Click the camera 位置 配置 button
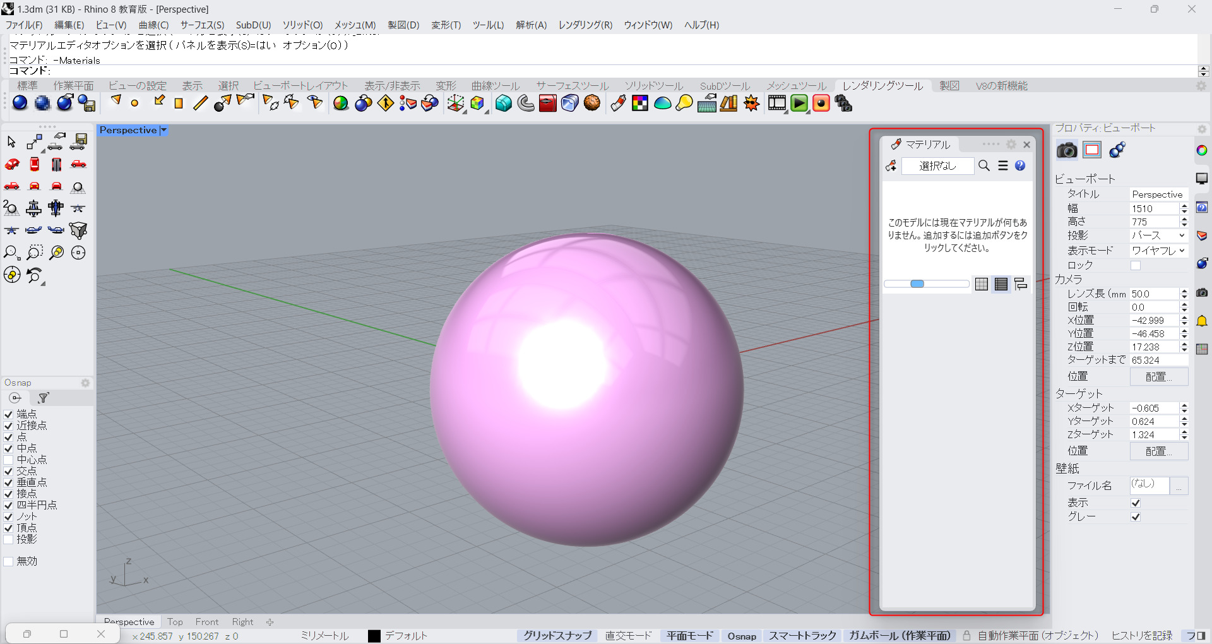 coord(1158,376)
